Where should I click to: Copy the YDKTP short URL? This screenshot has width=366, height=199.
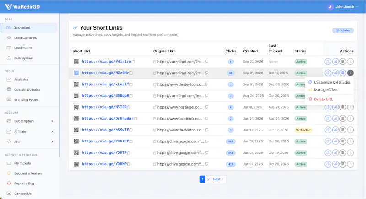pyautogui.click(x=129, y=153)
